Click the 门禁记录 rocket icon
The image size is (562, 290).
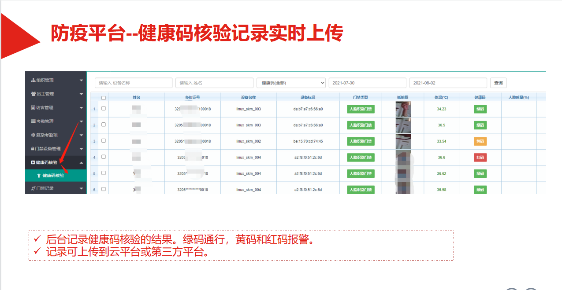[33, 189]
